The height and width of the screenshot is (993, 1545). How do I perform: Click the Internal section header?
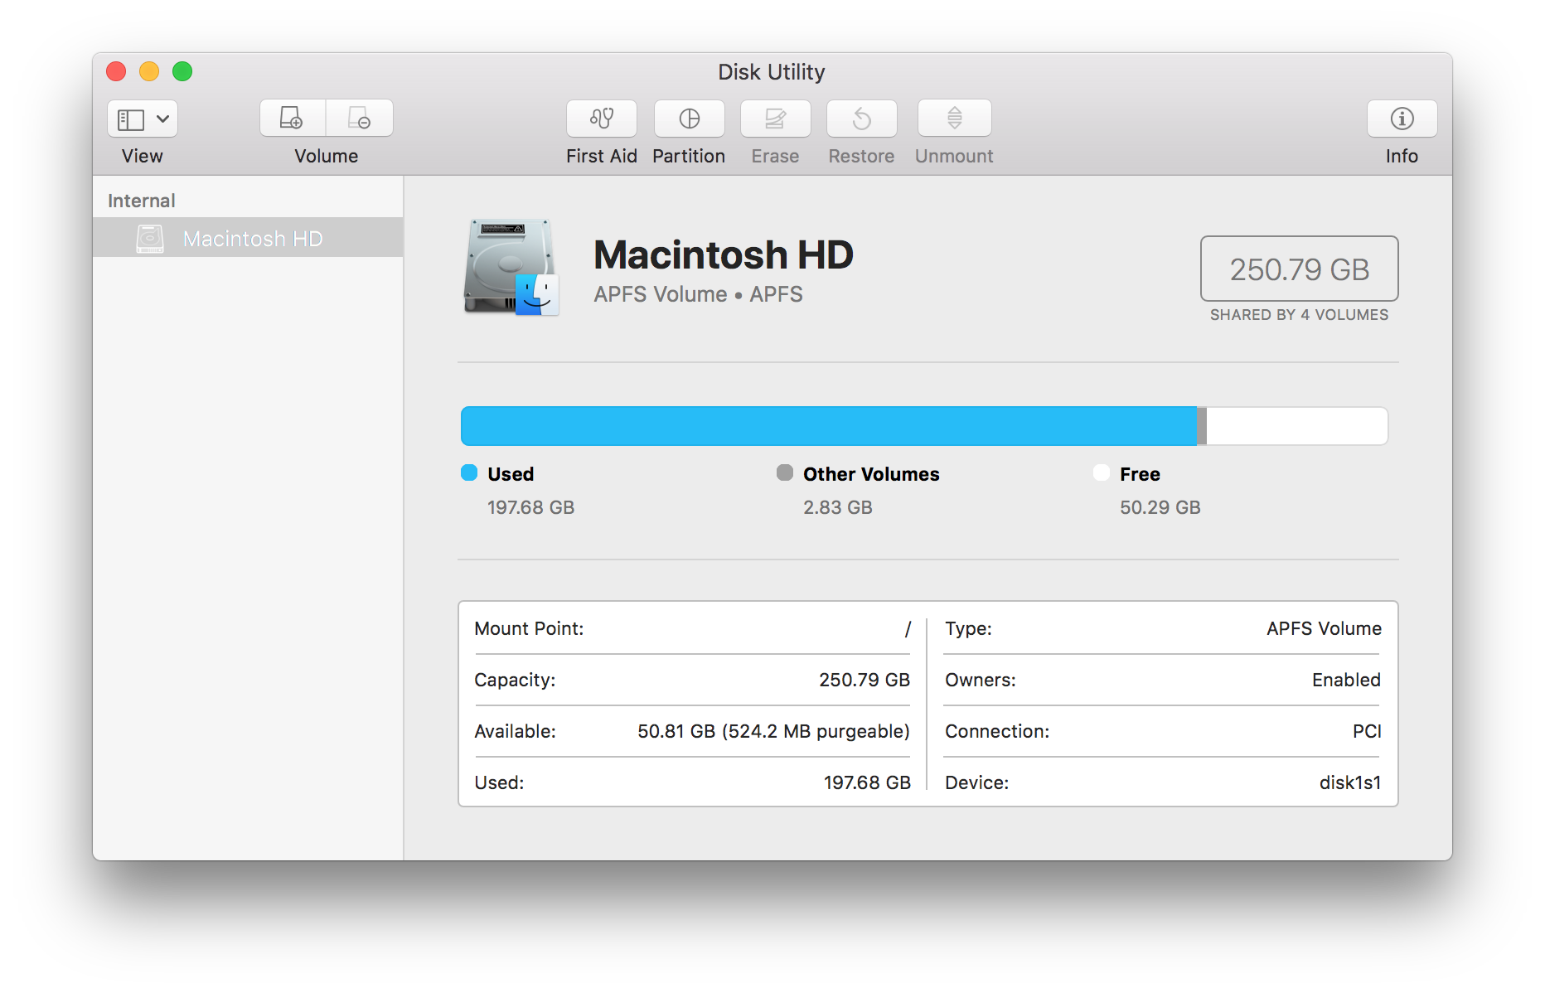pos(142,201)
